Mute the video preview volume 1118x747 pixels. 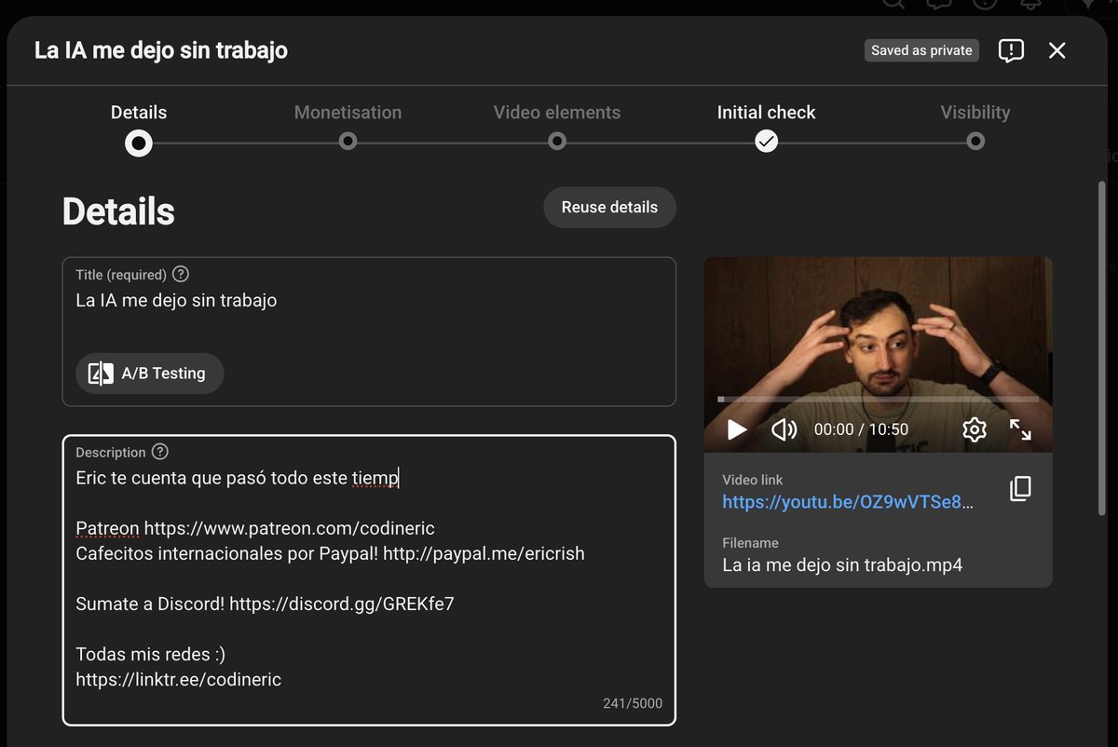coord(784,429)
